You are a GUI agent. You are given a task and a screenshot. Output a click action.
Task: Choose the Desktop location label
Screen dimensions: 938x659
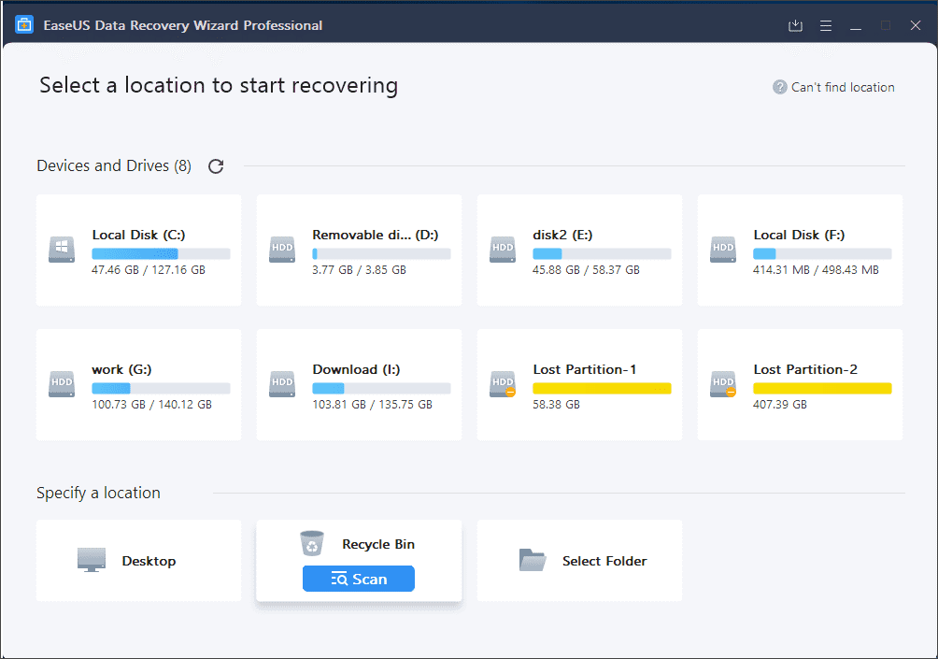point(149,561)
